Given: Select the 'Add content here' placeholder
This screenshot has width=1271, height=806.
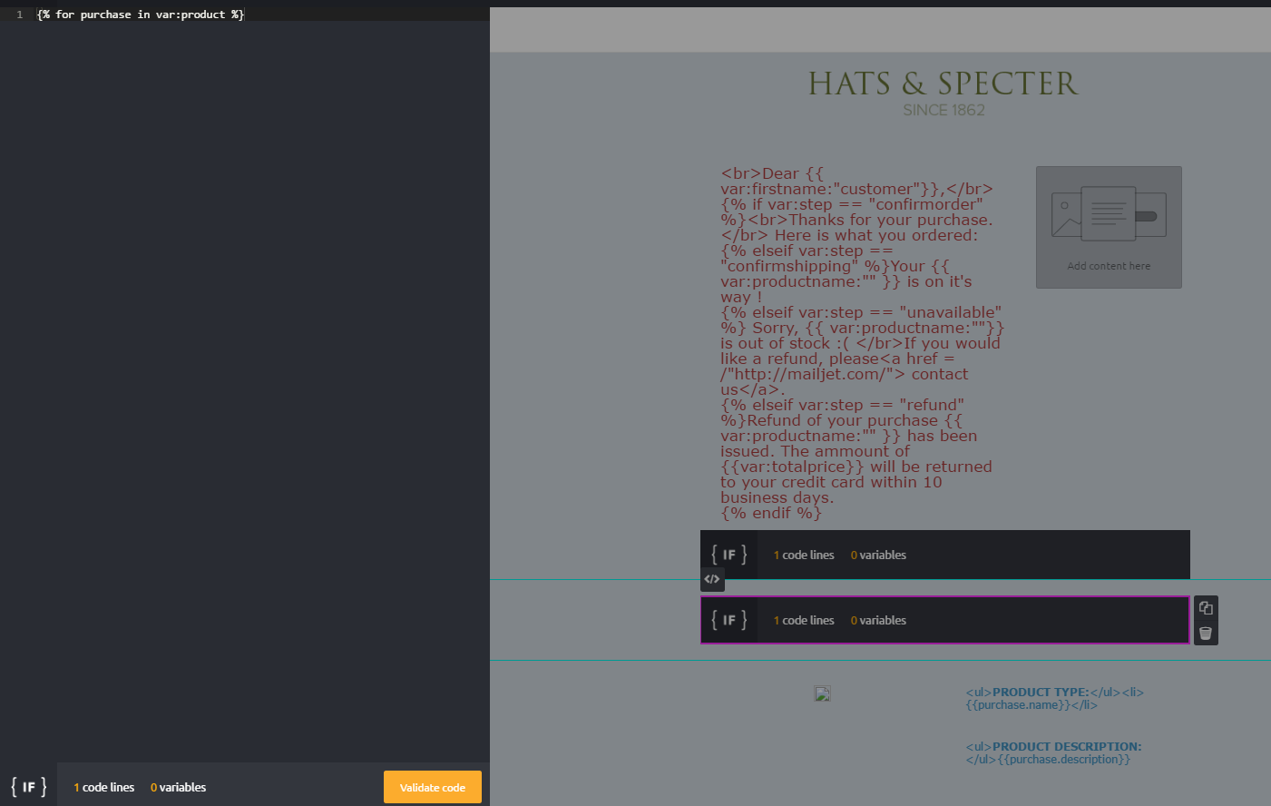Looking at the screenshot, I should tap(1109, 266).
